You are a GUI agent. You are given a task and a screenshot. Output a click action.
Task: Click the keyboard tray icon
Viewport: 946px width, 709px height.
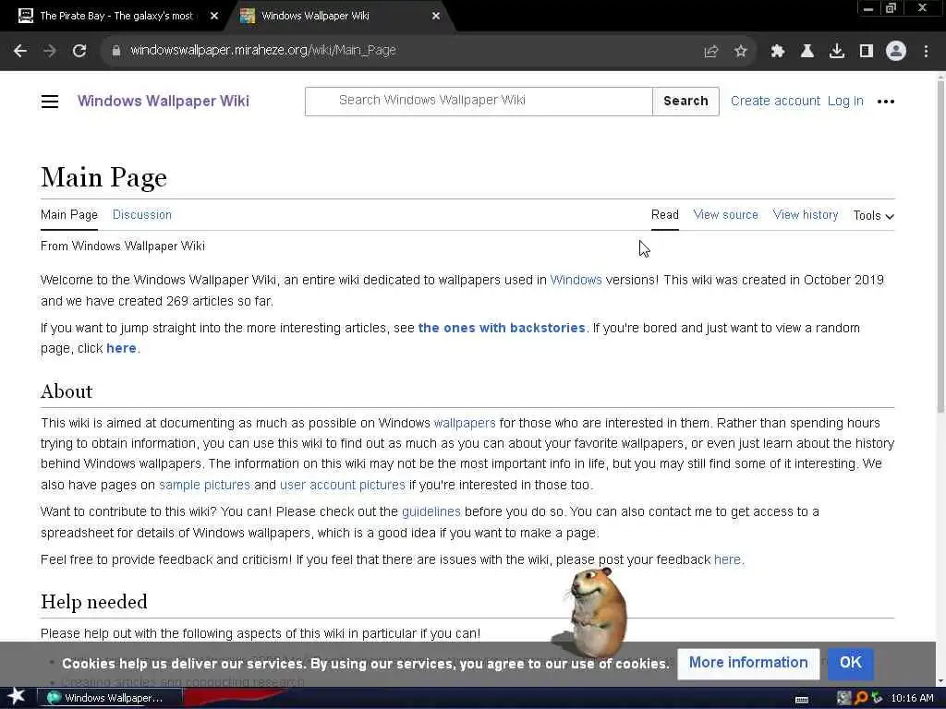click(802, 700)
